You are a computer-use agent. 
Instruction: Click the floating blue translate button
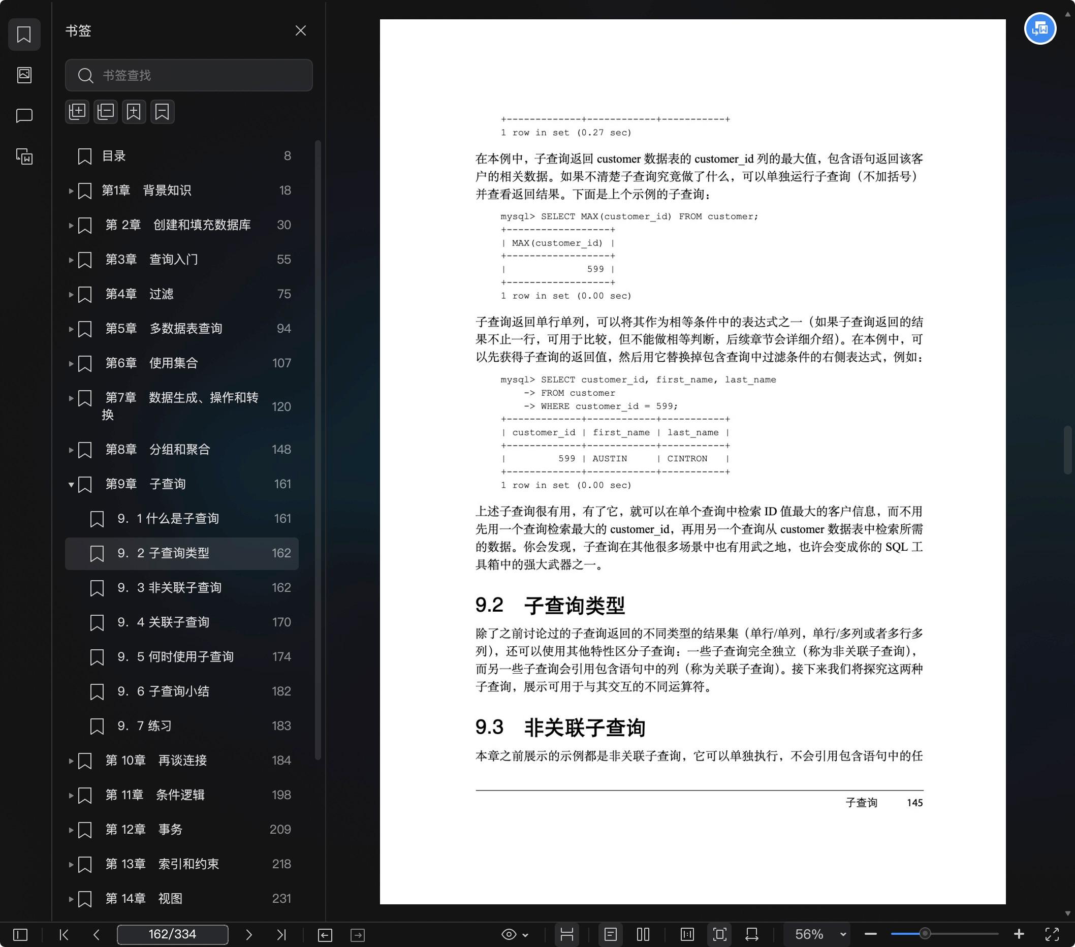pos(1040,28)
